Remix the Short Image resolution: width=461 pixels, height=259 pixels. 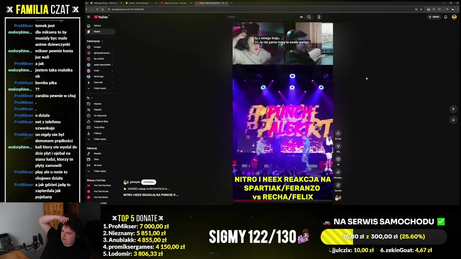[338, 185]
